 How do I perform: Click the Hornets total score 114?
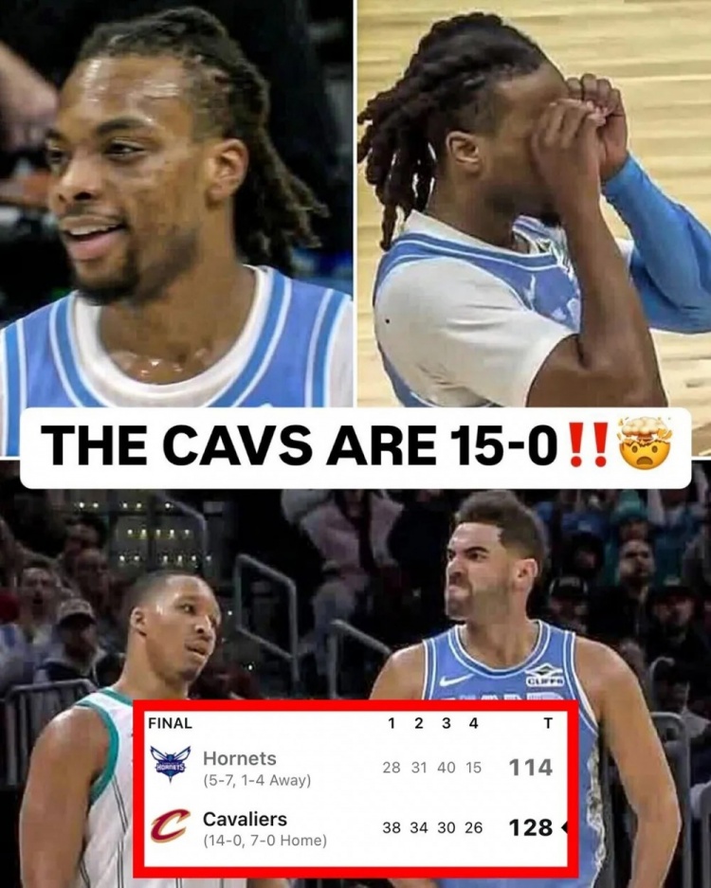click(531, 768)
